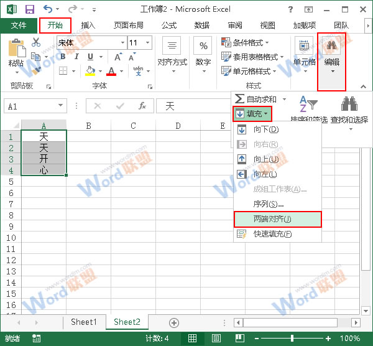The image size is (373, 346).
Task: Switch to the 公式 Formulas tab
Action: coord(169,26)
